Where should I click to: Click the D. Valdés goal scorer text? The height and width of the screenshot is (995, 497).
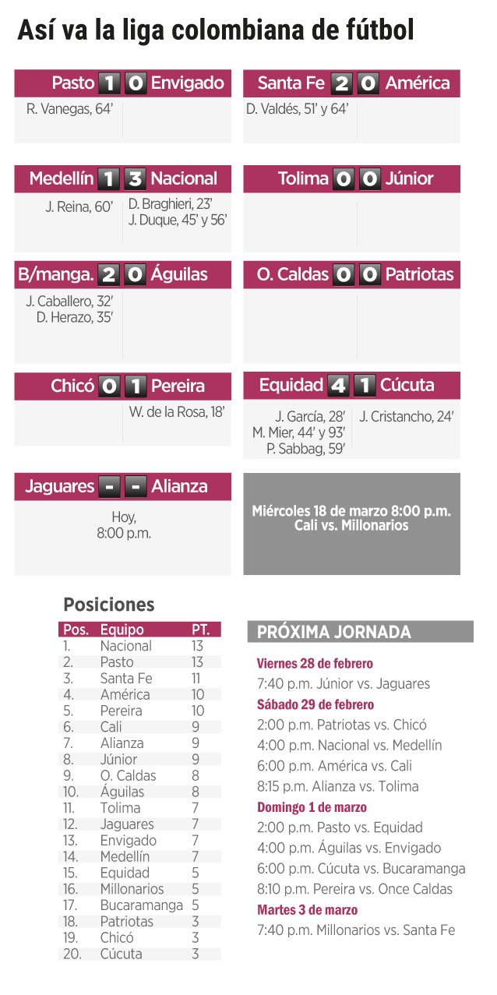tap(297, 109)
